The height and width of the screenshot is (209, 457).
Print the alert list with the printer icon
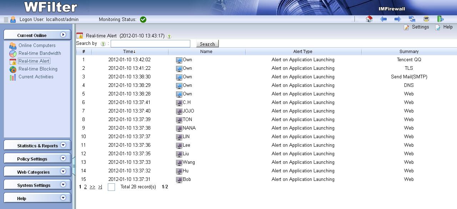coord(426,19)
